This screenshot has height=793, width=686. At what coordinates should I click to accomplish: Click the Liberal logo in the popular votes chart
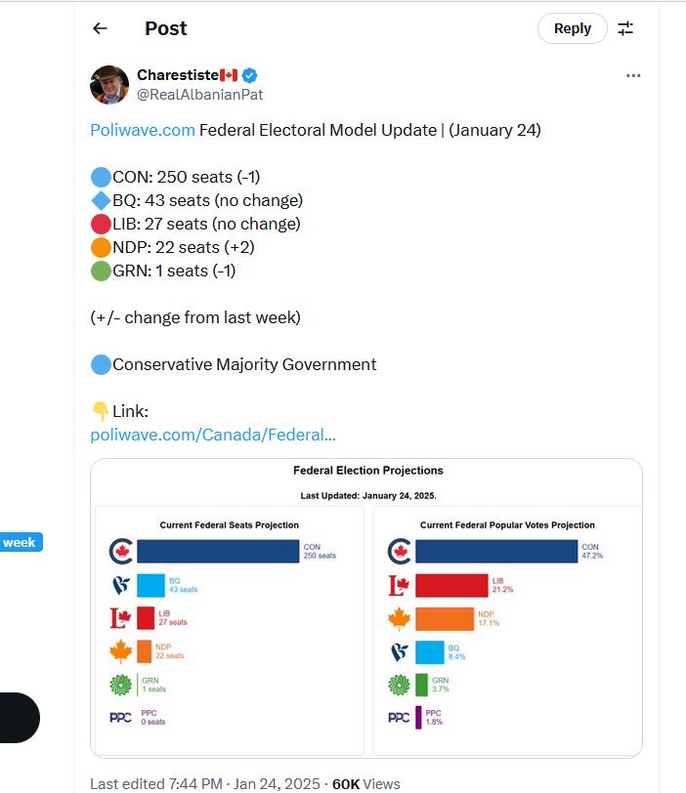point(399,586)
